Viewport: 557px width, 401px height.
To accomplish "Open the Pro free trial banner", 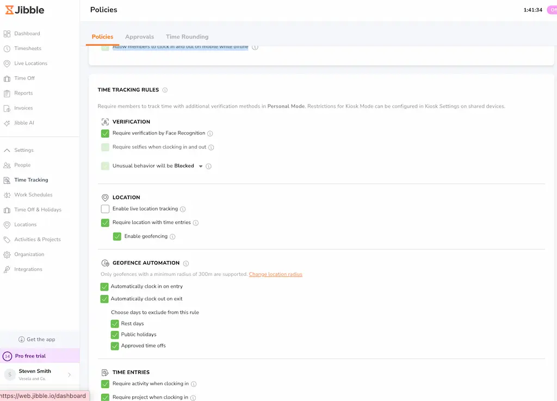I will pyautogui.click(x=40, y=356).
